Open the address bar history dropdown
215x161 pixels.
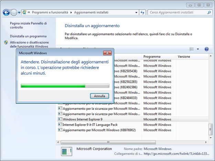coord(136,12)
